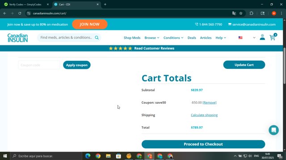Screen dimensions: 286x160
Task: Open the Chrome three-dot menu
Action: (x=282, y=13)
